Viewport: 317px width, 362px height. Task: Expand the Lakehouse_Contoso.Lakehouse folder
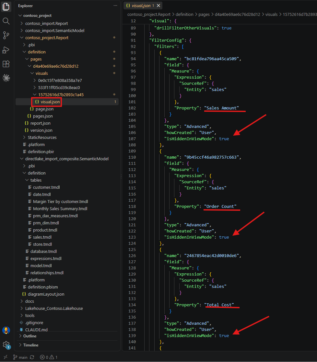tap(54, 309)
